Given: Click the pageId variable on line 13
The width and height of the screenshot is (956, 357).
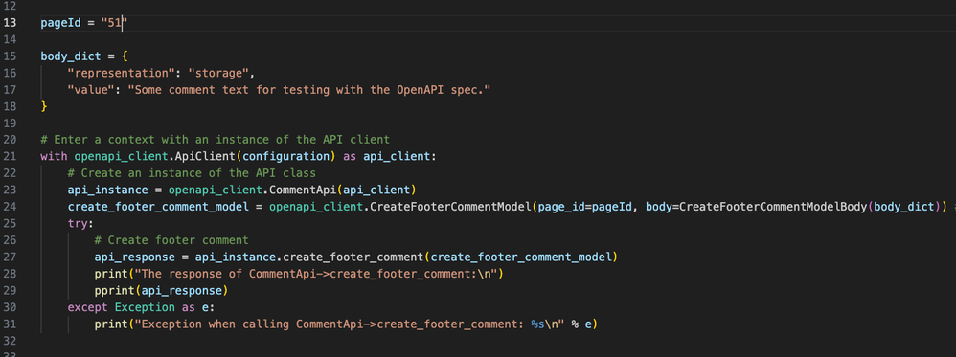Looking at the screenshot, I should [x=60, y=23].
